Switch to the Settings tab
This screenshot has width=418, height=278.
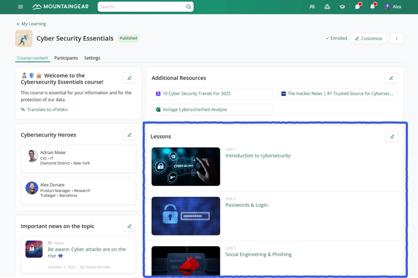[x=92, y=58]
